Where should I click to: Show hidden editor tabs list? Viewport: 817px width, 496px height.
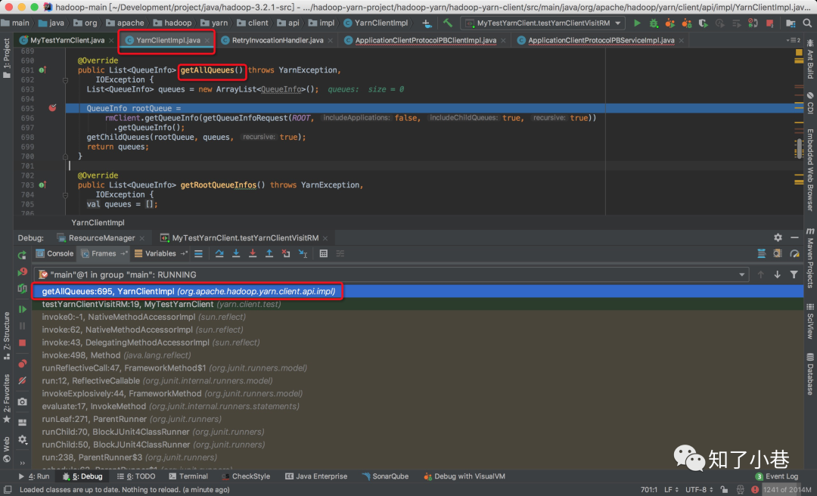(x=793, y=40)
